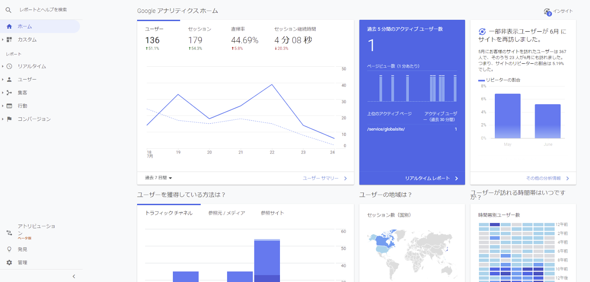Click the search magnifier icon
Viewport: 590px width, 282px height.
pos(9,10)
